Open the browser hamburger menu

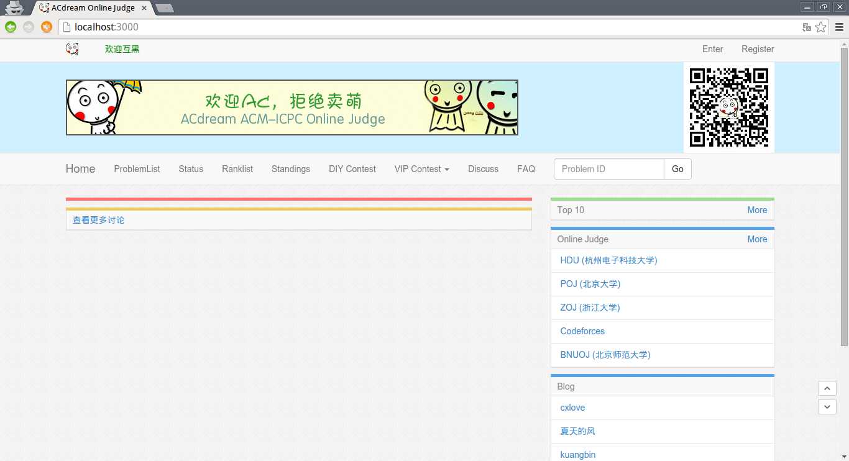tap(840, 27)
